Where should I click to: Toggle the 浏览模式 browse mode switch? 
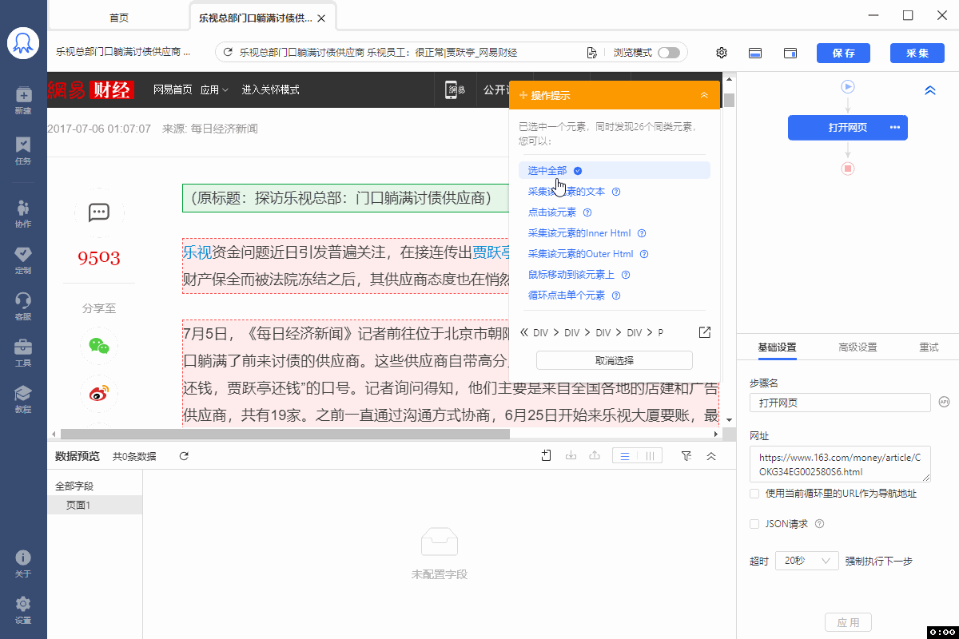[669, 53]
